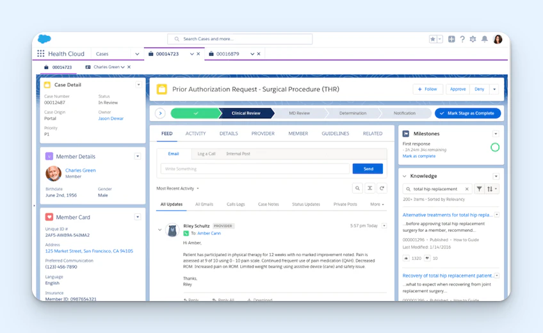Open the Knowledge sort icon
The width and height of the screenshot is (543, 333).
point(492,189)
